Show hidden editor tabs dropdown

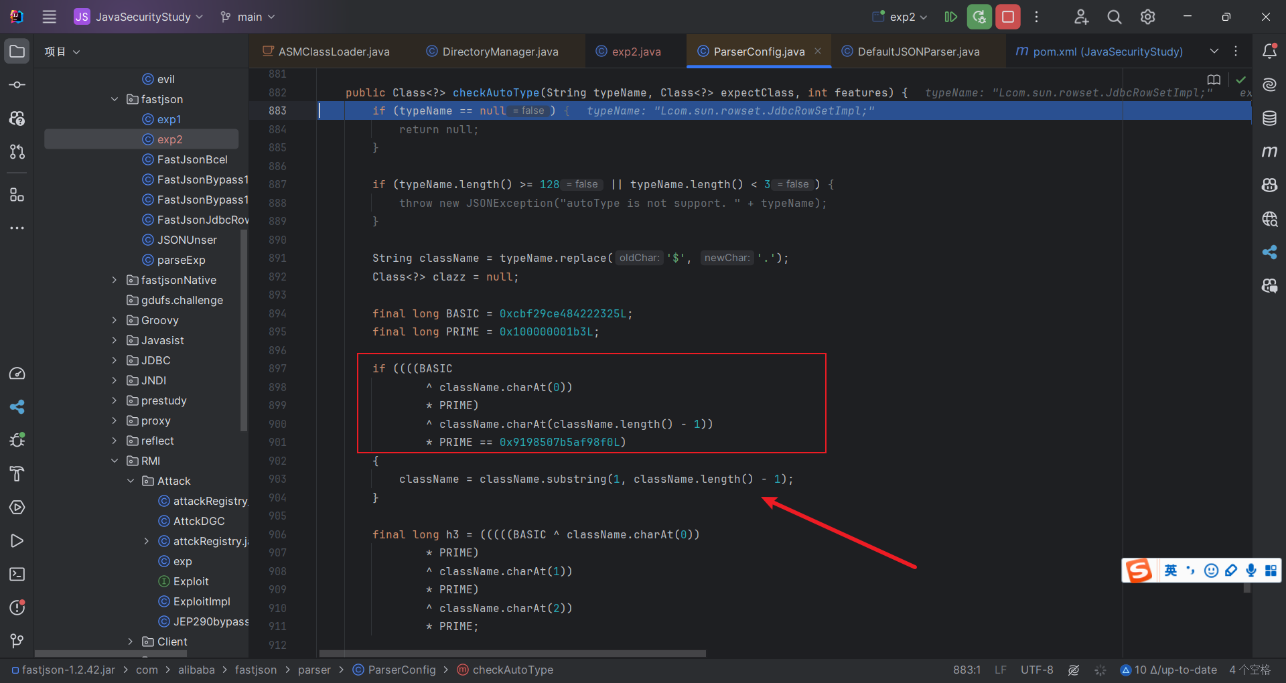(1214, 51)
